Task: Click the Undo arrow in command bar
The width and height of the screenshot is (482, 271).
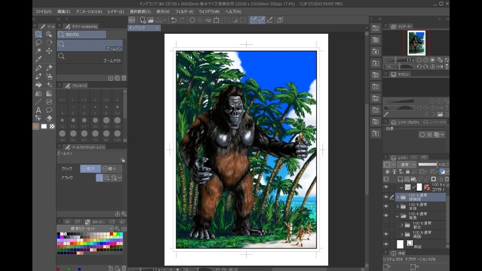Action: pos(174,20)
